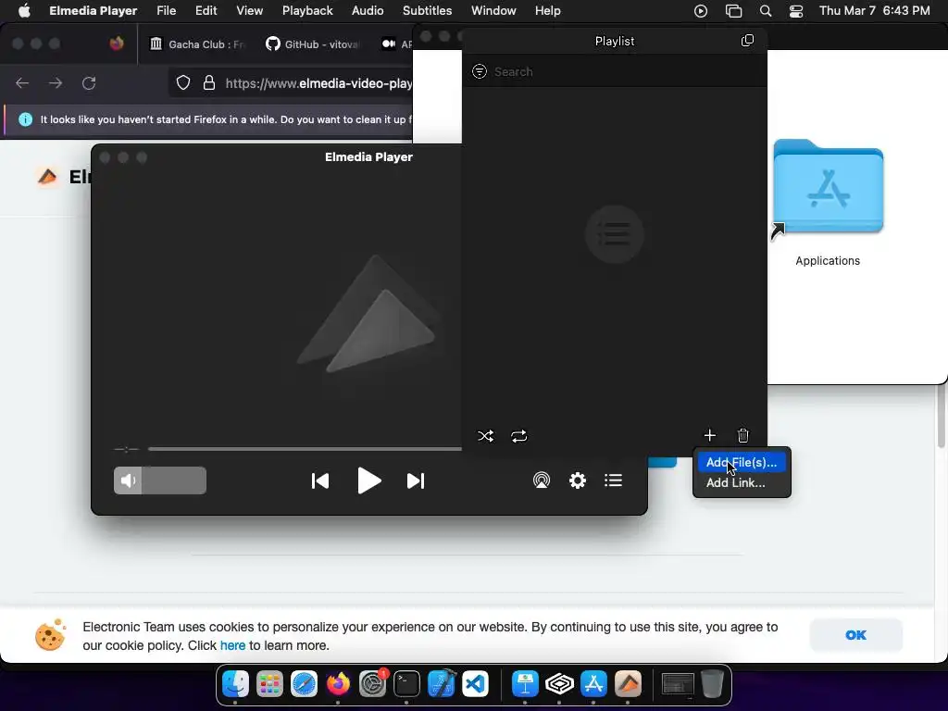Open Control Center in menu bar
This screenshot has width=948, height=711.
(x=796, y=11)
